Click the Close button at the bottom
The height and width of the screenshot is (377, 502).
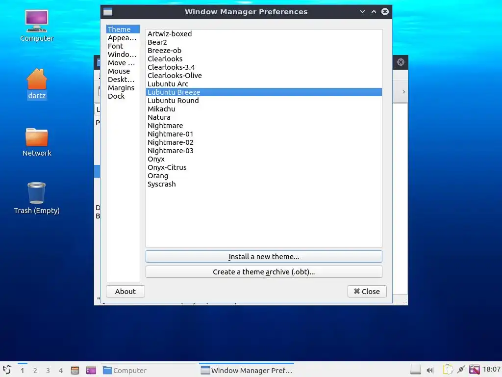[367, 292]
